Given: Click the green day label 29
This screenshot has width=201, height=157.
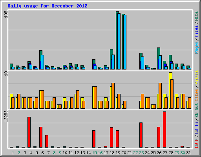Looking at the screenshot, I should click(177, 153).
